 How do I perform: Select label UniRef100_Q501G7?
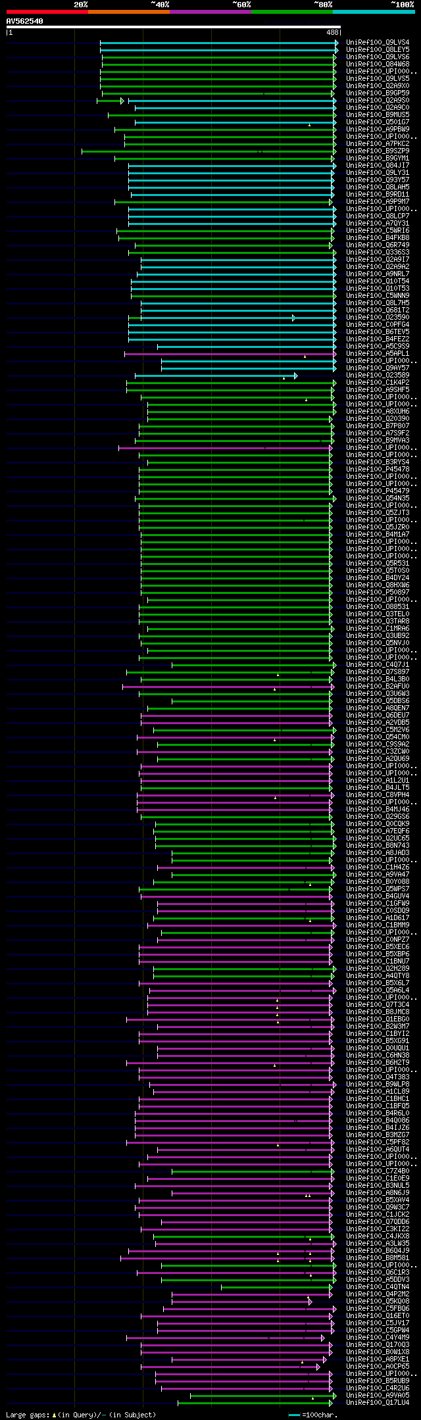(x=378, y=122)
